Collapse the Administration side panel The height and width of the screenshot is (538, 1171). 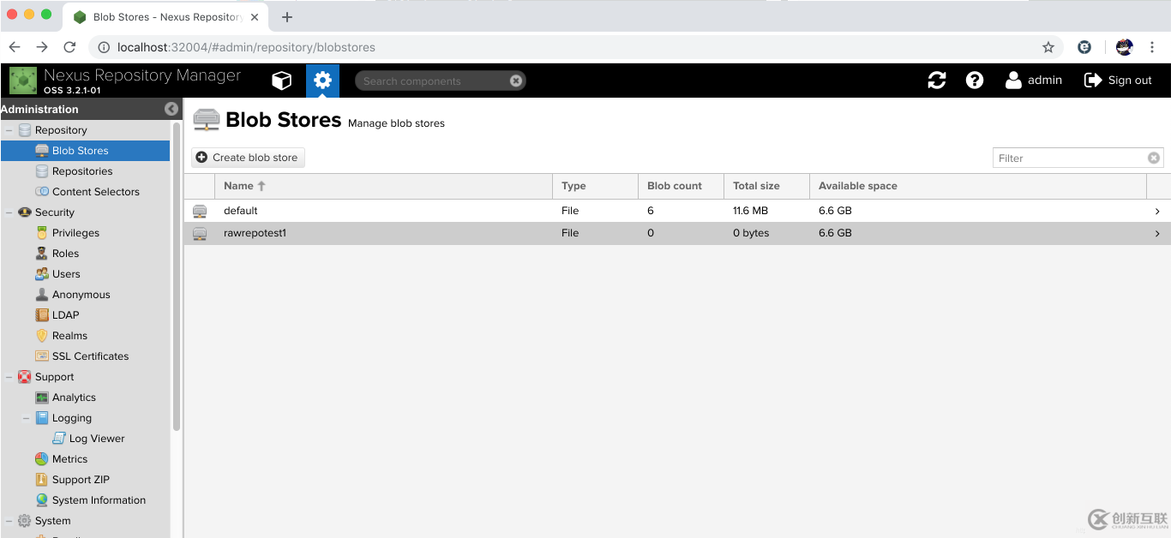click(x=171, y=109)
